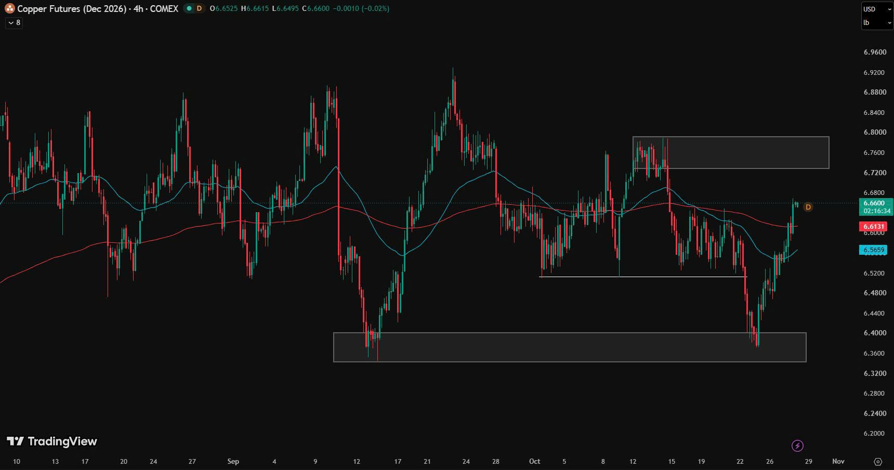The image size is (894, 470).
Task: Click the cyan 6.5659 moving average label
Action: click(x=874, y=250)
